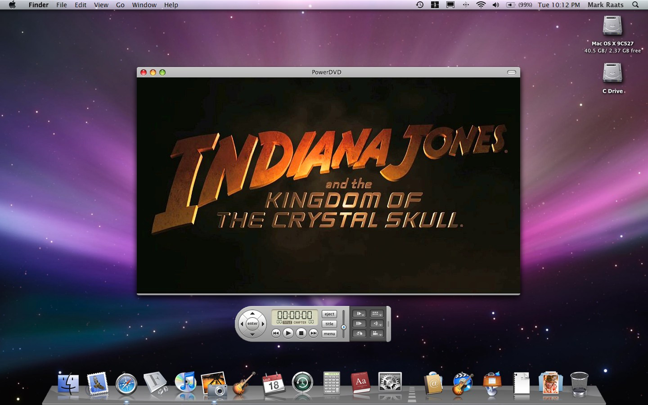Click the Indiana Jones video area
This screenshot has width=648, height=405.
pyautogui.click(x=328, y=185)
